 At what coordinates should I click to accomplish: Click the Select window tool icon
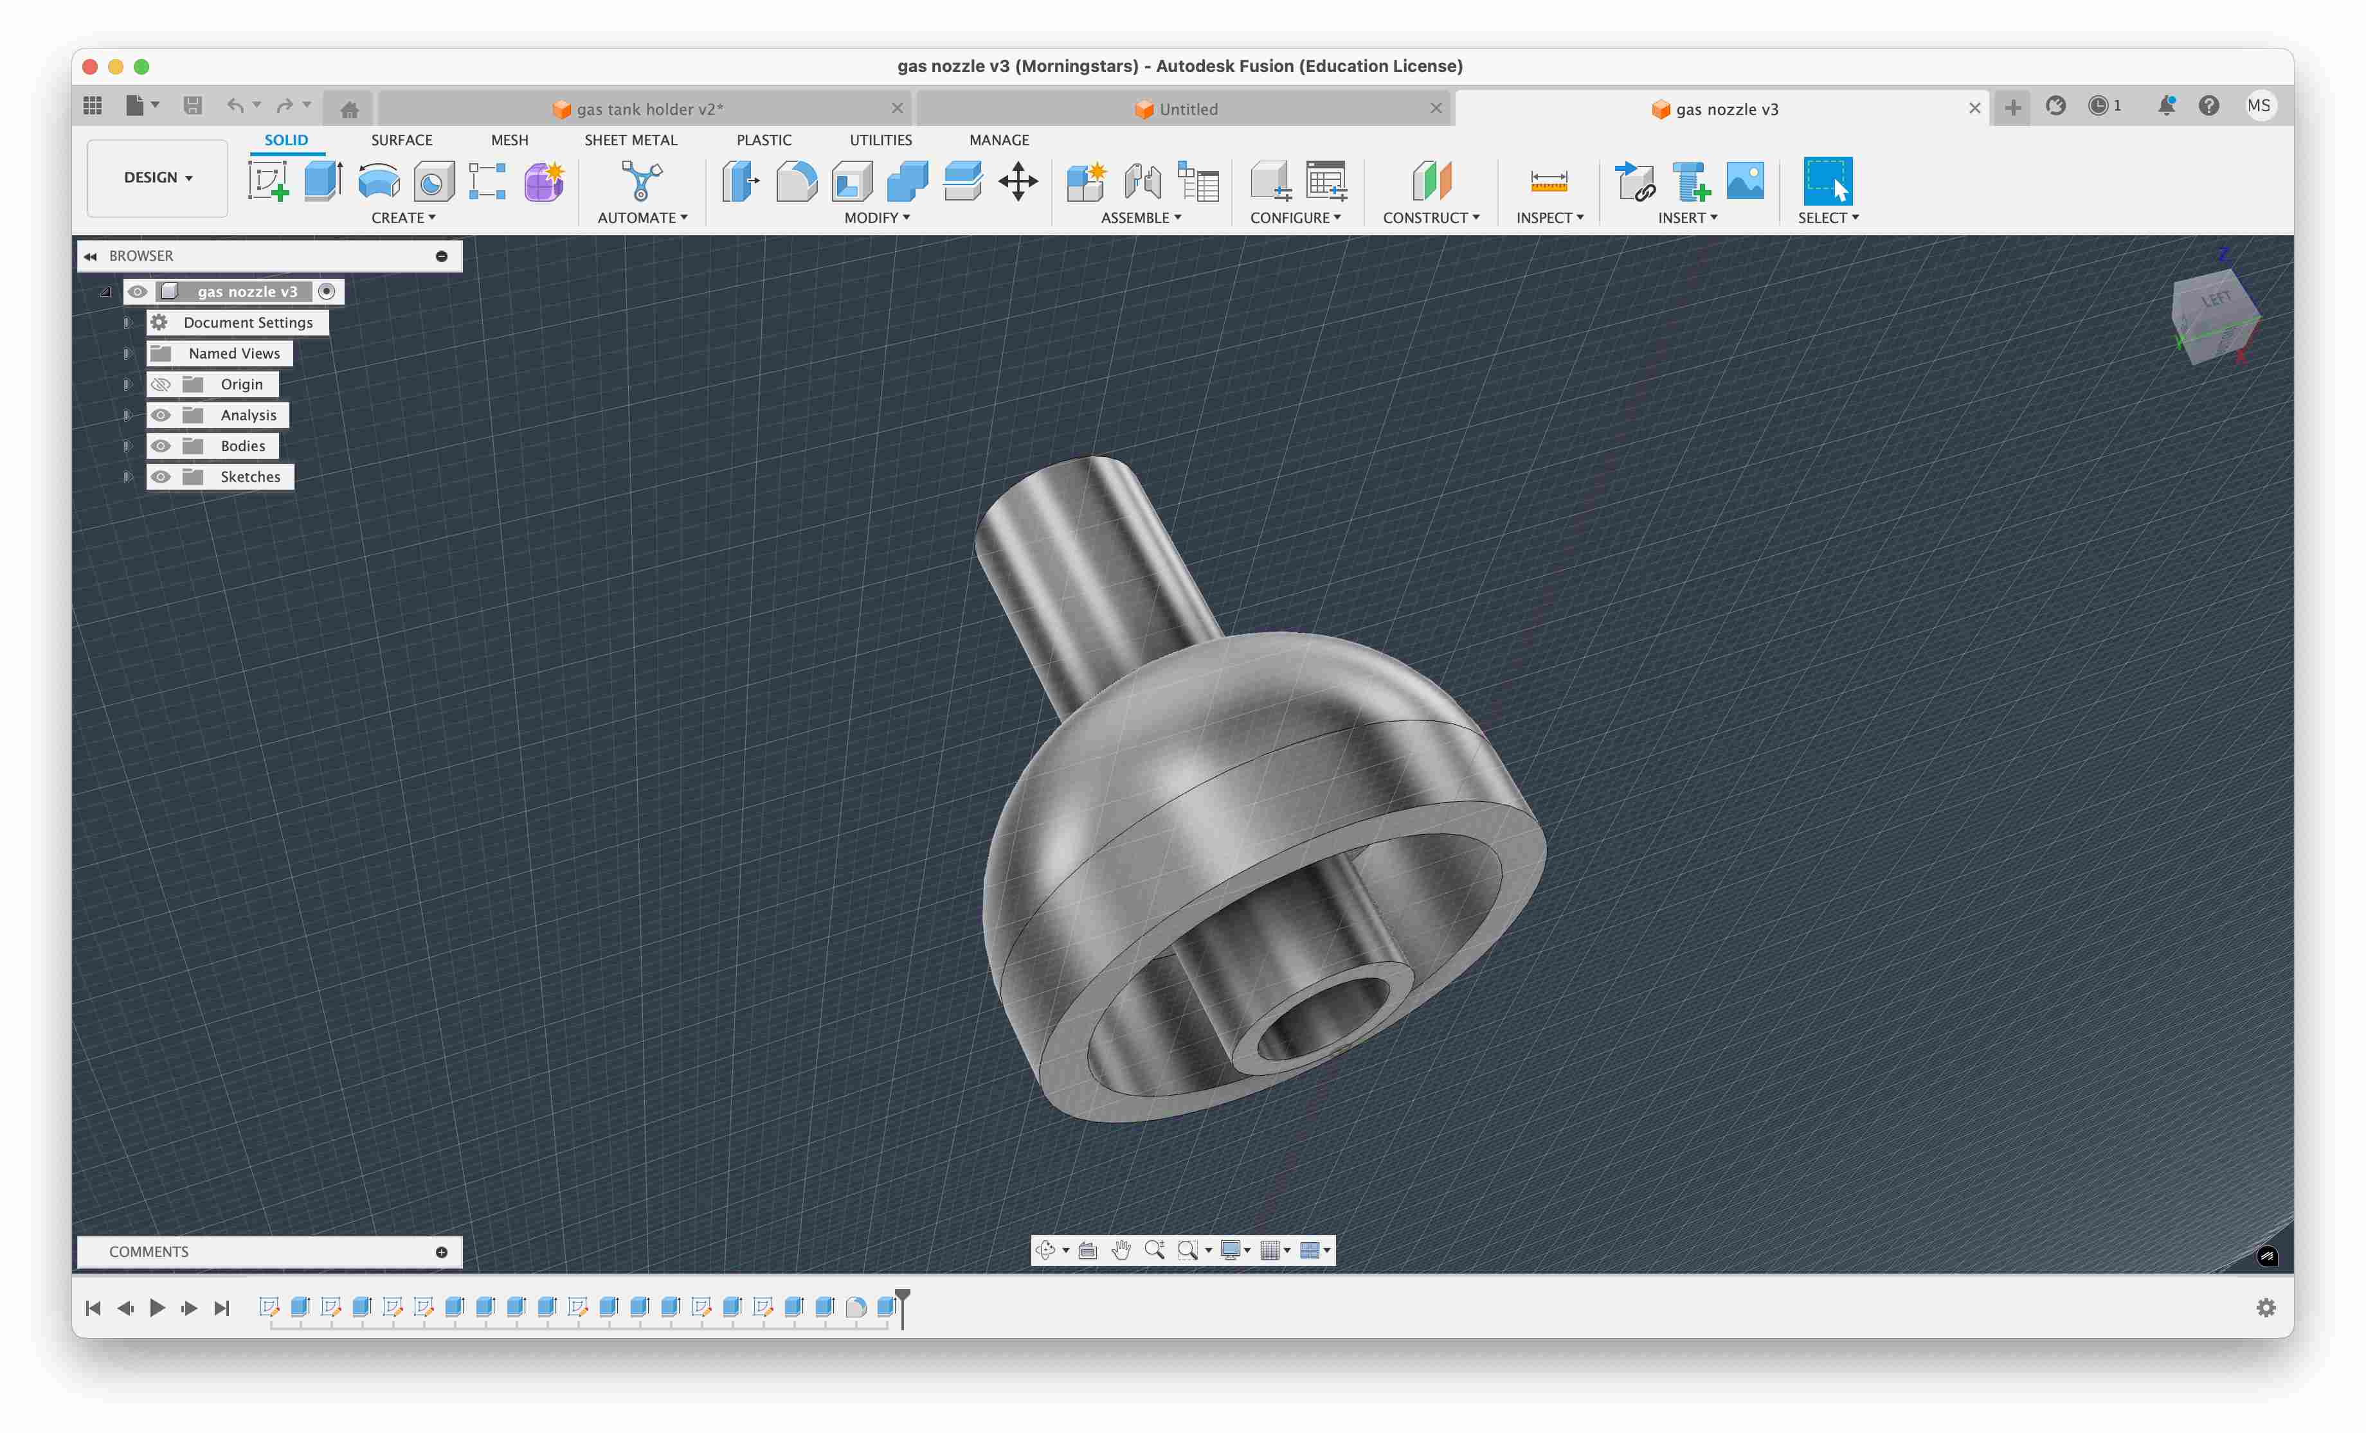pyautogui.click(x=1827, y=181)
